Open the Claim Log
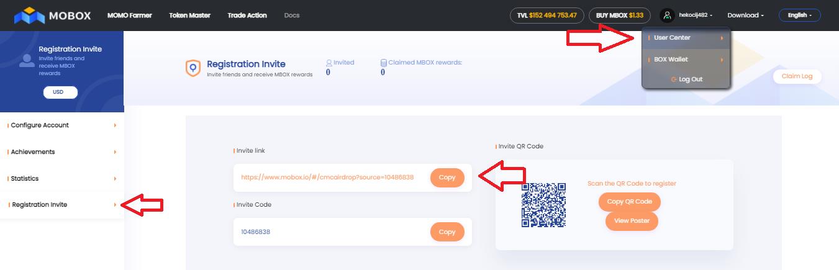Image resolution: width=839 pixels, height=270 pixels. (797, 76)
